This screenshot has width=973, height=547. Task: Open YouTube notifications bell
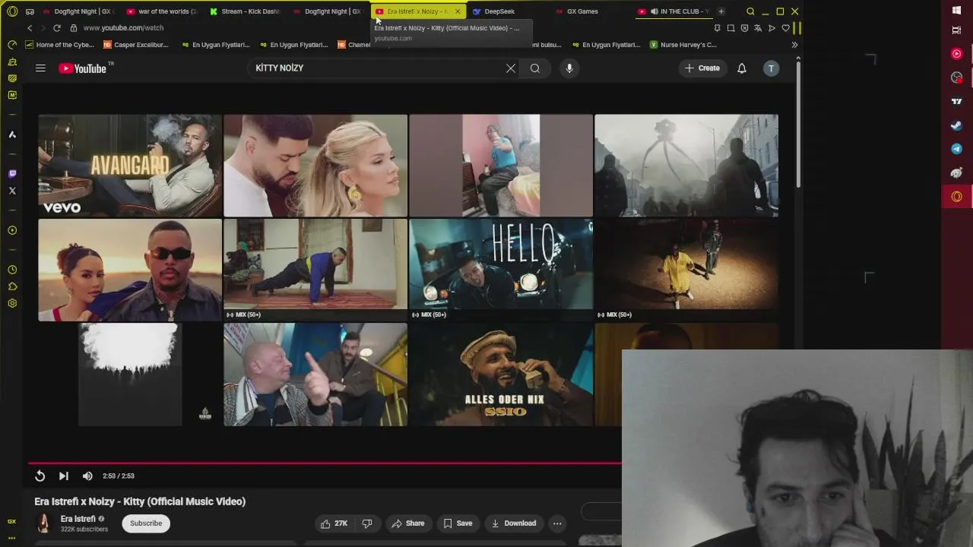click(742, 68)
